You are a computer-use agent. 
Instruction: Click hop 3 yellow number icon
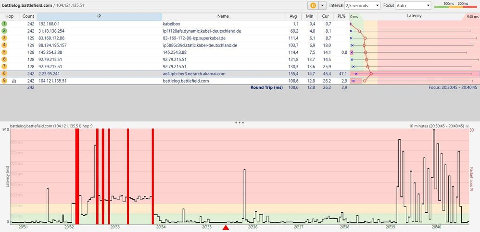point(4,38)
